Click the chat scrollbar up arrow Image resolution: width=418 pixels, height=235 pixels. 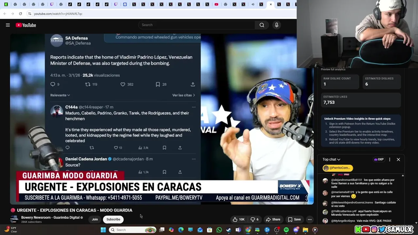(x=403, y=176)
